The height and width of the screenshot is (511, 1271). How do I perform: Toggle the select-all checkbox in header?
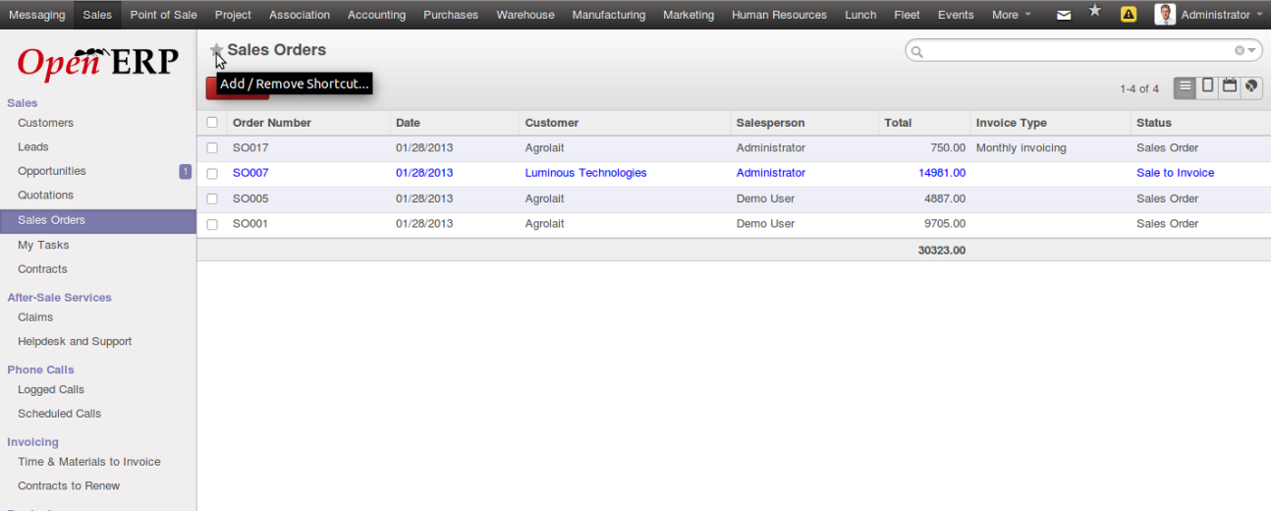(x=212, y=123)
